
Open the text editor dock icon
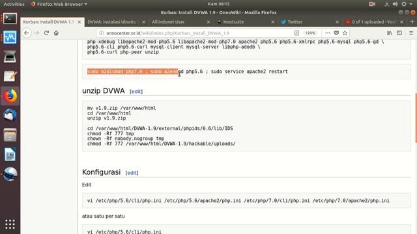coord(10,76)
